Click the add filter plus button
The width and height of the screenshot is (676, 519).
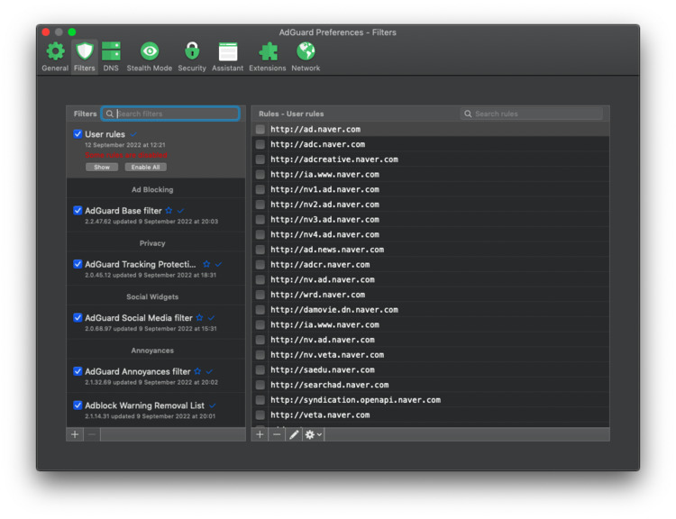click(75, 434)
